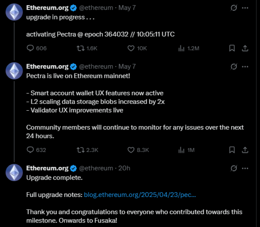The width and height of the screenshot is (260, 227).
Task: Open more options on 'Pectra is live' tweet
Action: click(245, 67)
